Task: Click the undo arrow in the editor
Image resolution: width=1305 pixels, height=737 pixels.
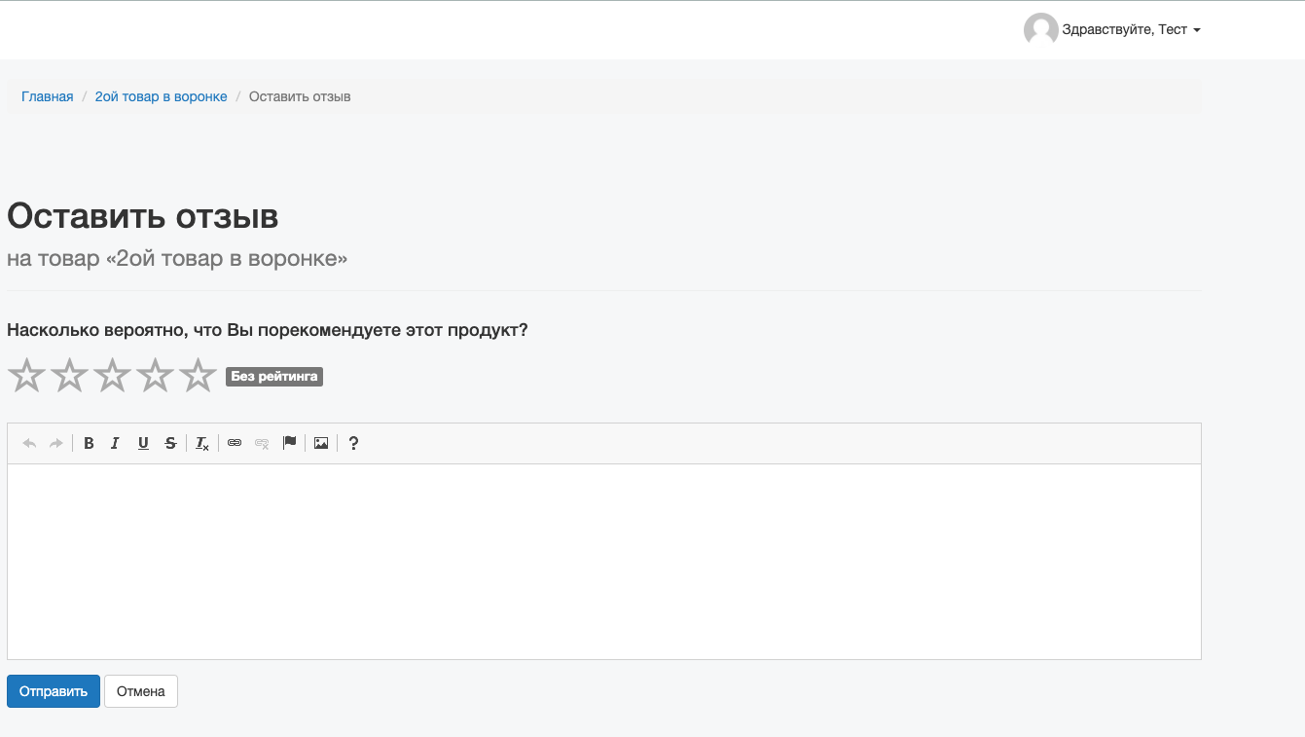Action: pos(29,444)
